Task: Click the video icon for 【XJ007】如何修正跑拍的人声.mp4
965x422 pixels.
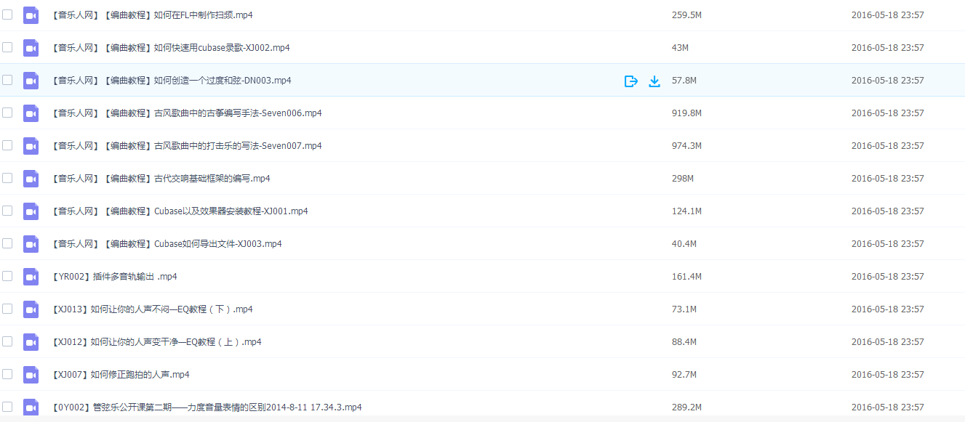Action: pos(31,374)
